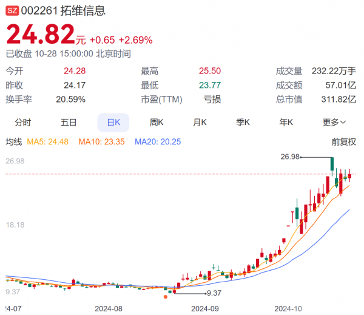Switch to the 五日 chart tab

[69, 123]
